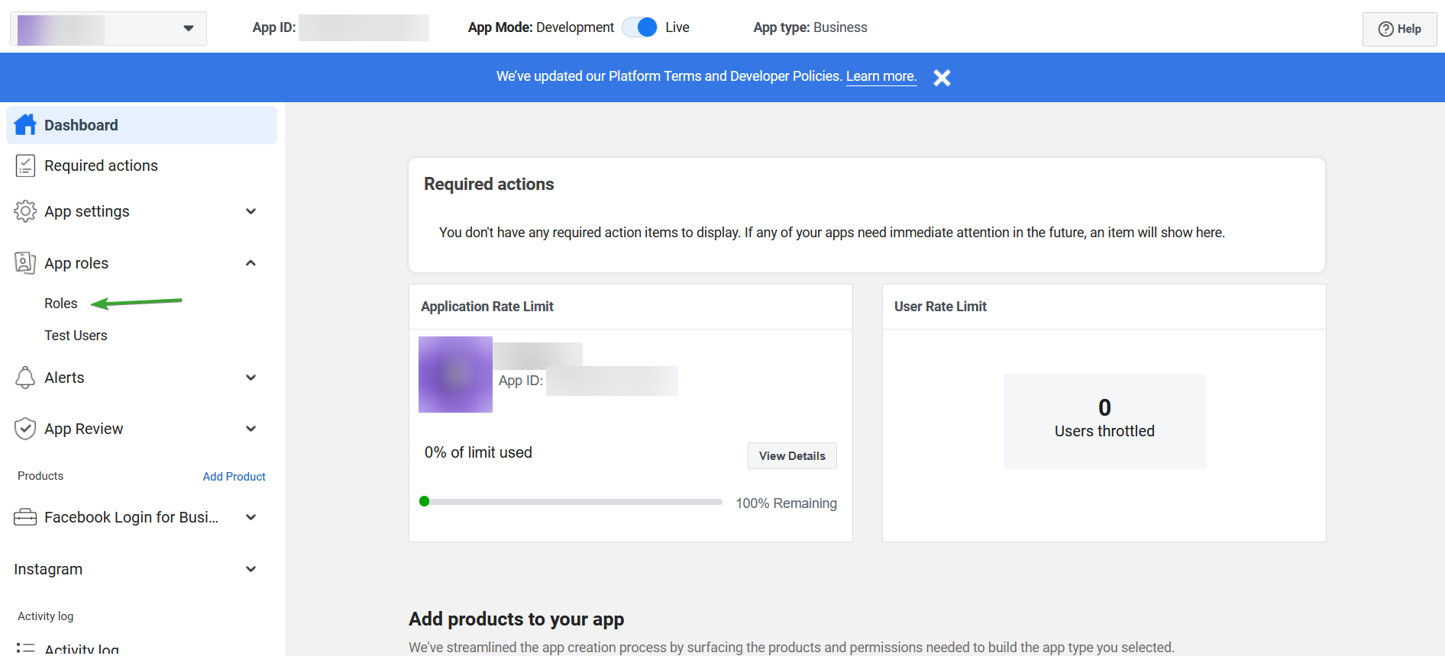Click the Facebook Login briefcase icon
Viewport: 1445px width, 656px height.
(x=25, y=517)
